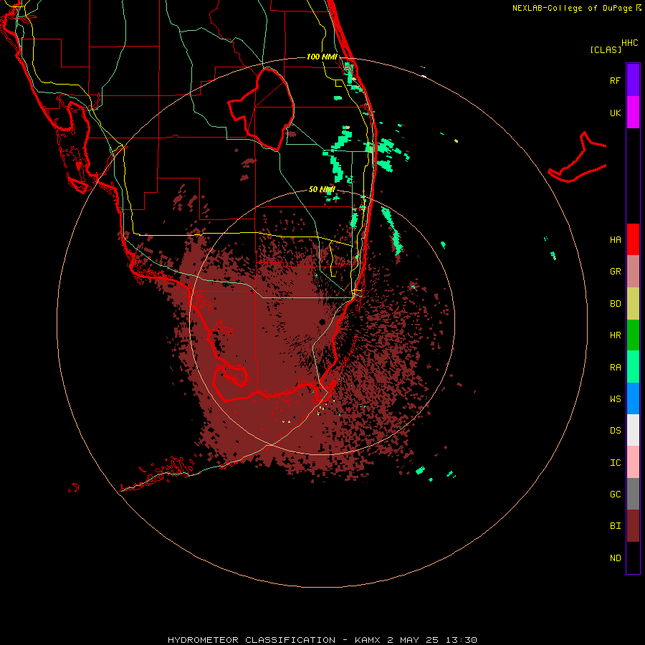Viewport: 645px width, 645px height.
Task: Click the BI brown legend swatch
Action: [x=633, y=526]
